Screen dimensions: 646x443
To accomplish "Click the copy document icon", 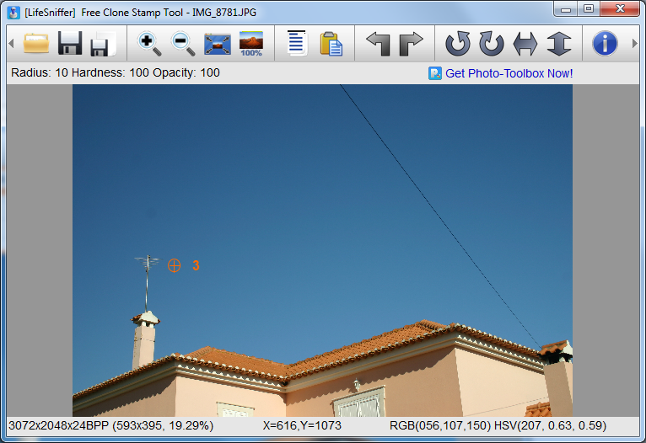I will (x=297, y=43).
